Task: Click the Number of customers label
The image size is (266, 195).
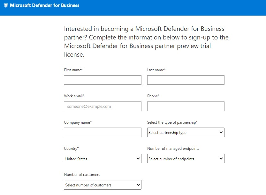Action: click(x=82, y=175)
